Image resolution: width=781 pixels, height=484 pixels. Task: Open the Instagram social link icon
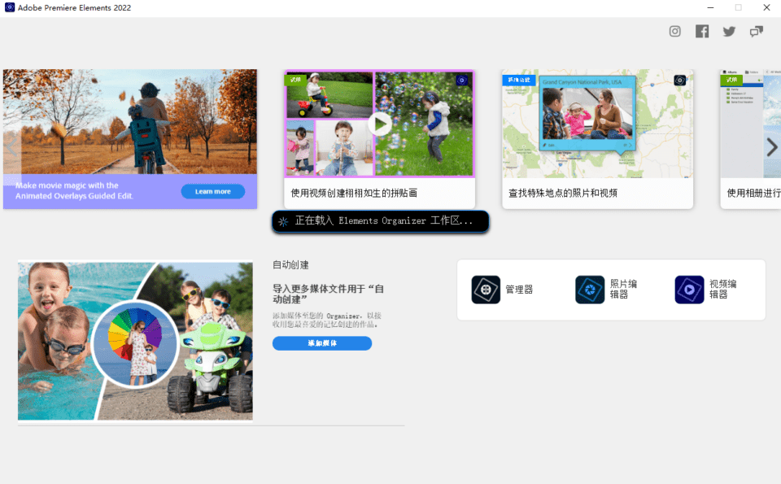[x=675, y=32]
